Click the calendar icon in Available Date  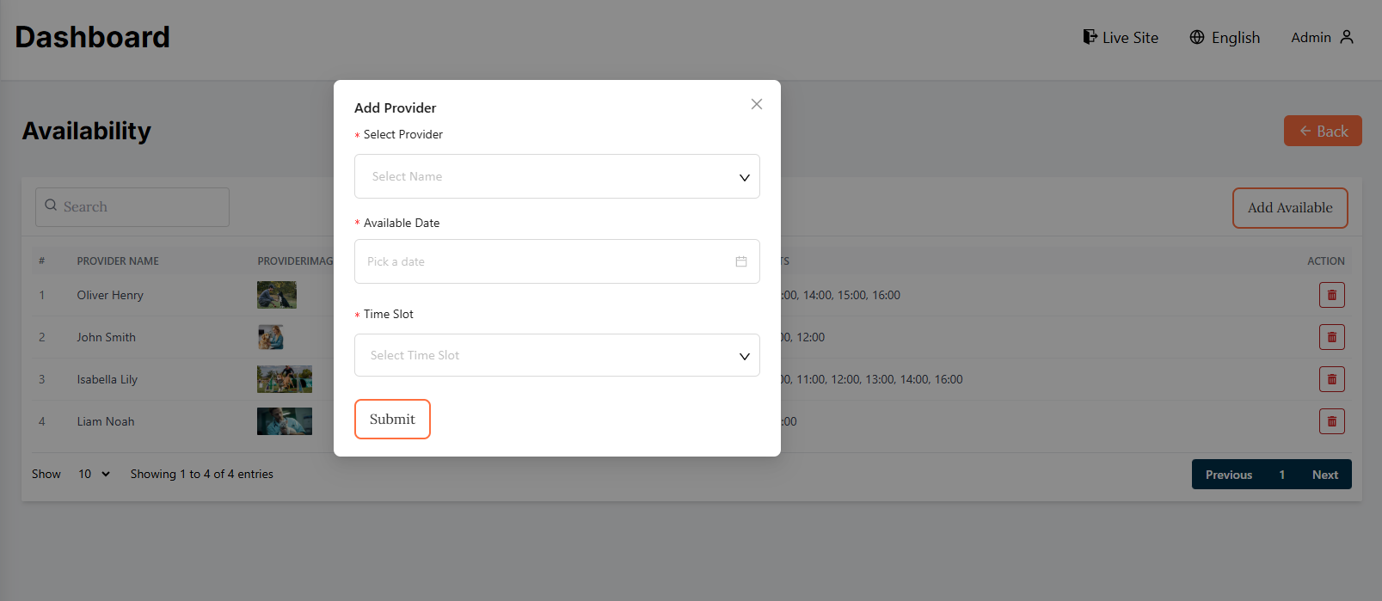[x=741, y=261]
